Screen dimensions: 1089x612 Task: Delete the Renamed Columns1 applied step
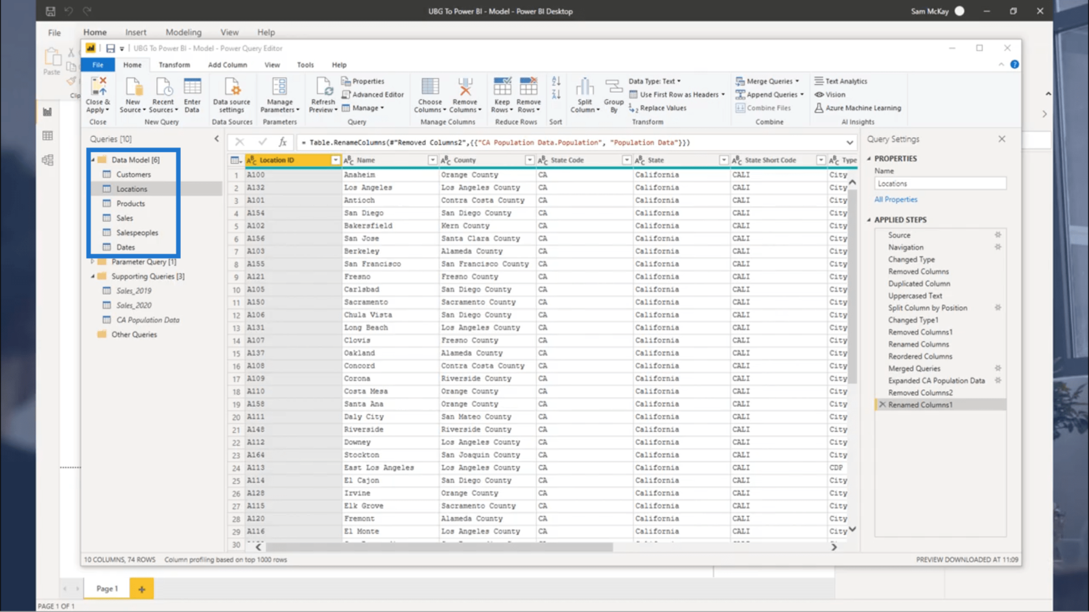882,405
